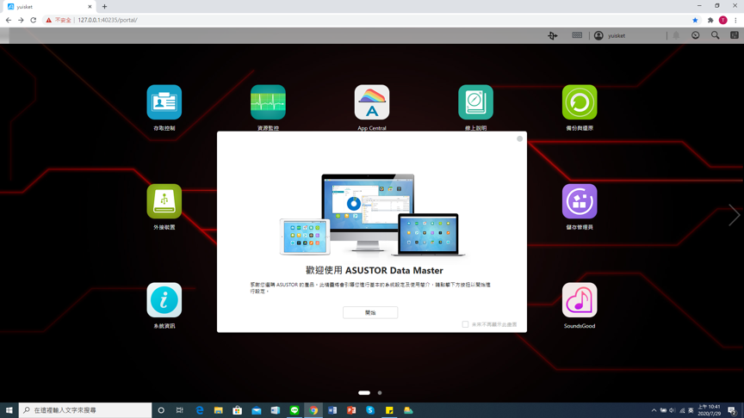Screen dimensions: 744x418
Task: Click the browser forward arrow
Action: (x=21, y=20)
